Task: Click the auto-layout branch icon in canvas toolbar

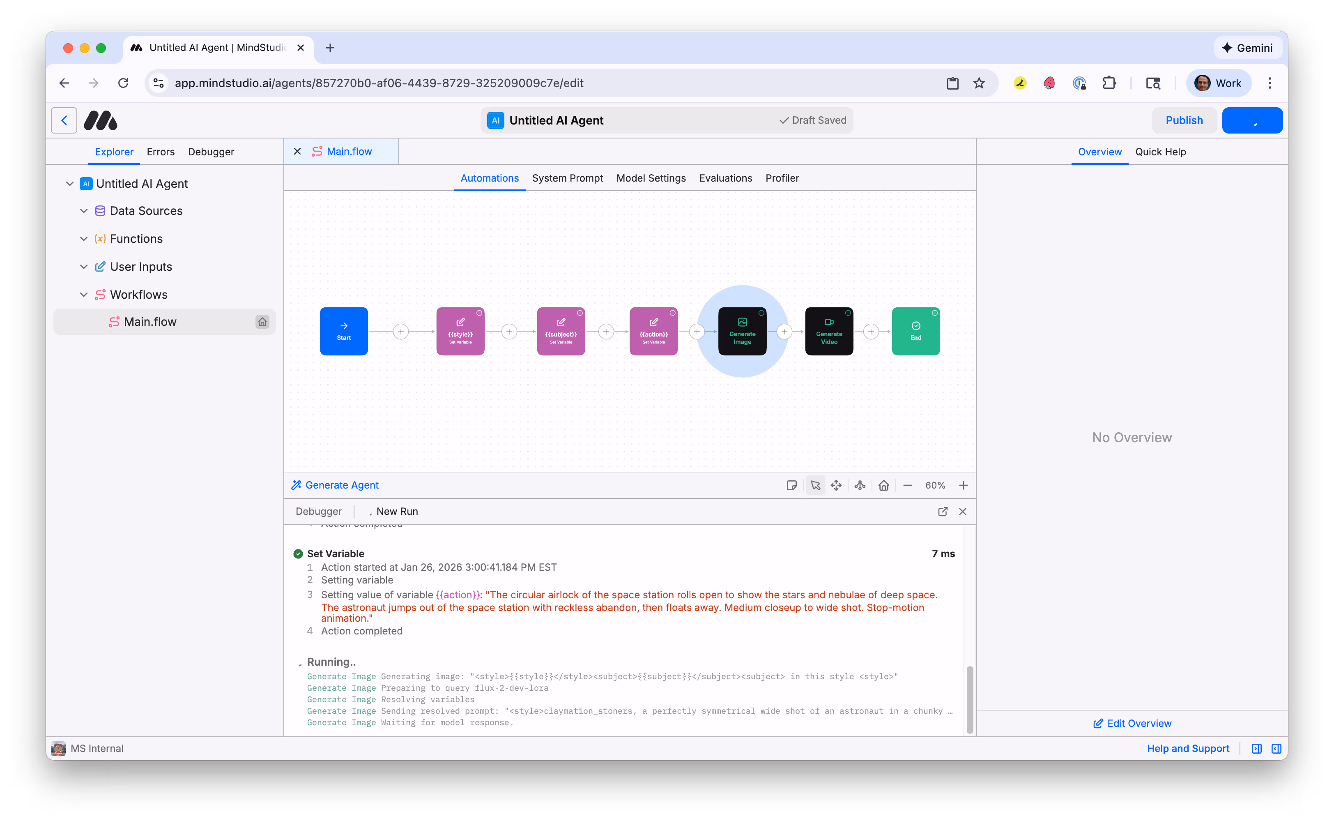Action: 859,485
